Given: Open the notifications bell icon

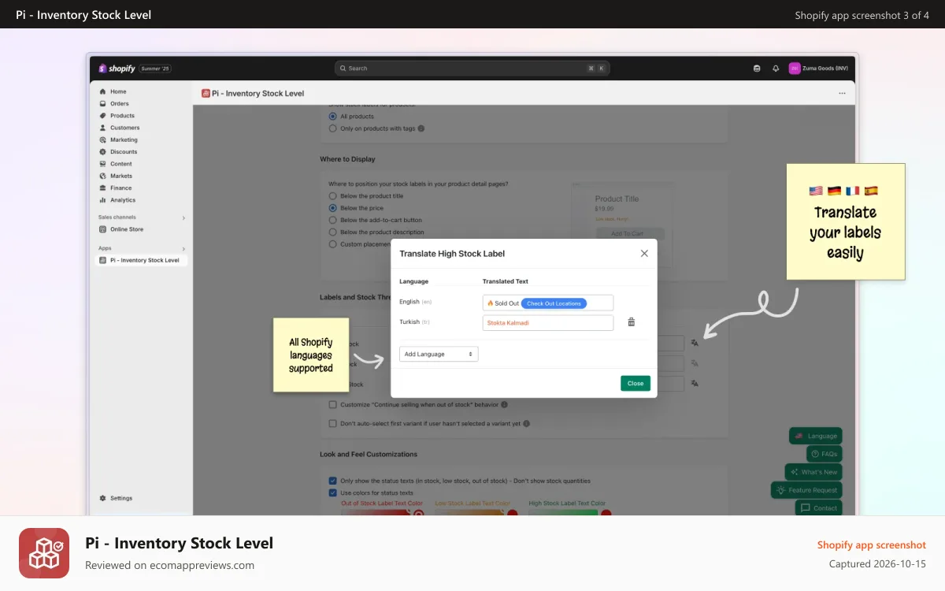Looking at the screenshot, I should [x=776, y=69].
